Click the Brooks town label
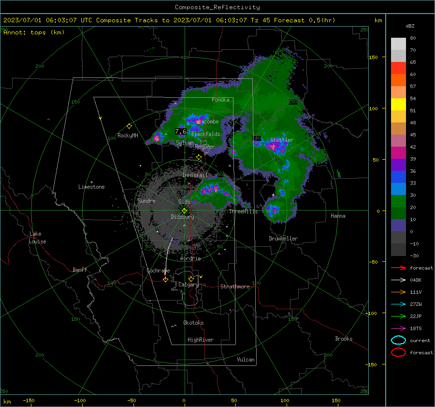 (x=344, y=339)
